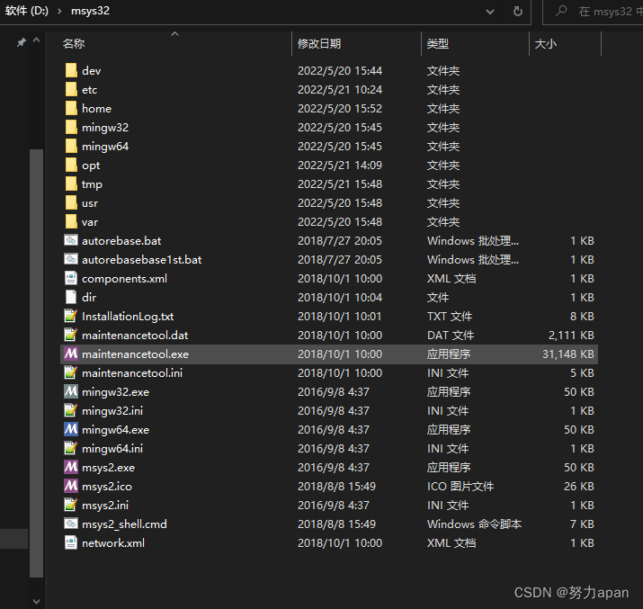
Task: Click the navigation pane scroll up arrow
Action: coord(37,40)
